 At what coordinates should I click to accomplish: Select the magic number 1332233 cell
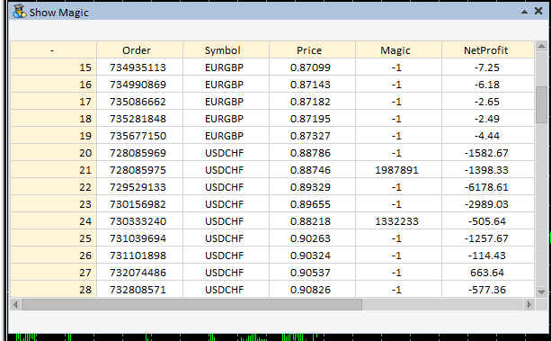(x=398, y=221)
